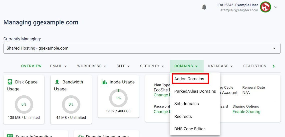285x137 pixels.
Task: Click the ID#12345- Example User name
Action: click(238, 5)
